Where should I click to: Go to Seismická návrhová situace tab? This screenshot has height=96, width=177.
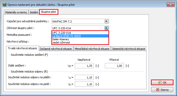(x=129, y=49)
